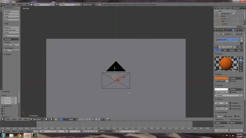Select the Camera item in outliner

(x=224, y=19)
